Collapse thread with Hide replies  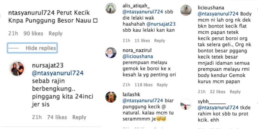(32, 48)
